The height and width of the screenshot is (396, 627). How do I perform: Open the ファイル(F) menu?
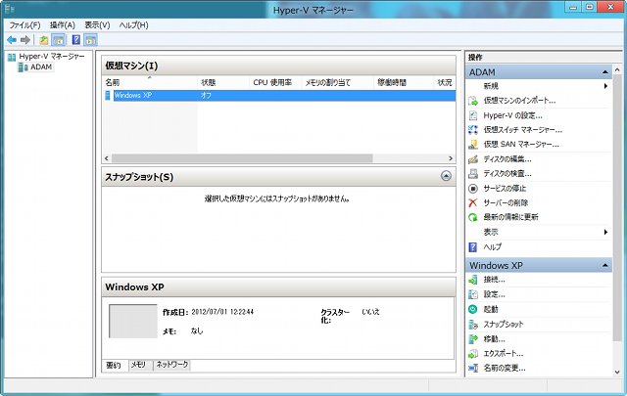pos(24,25)
